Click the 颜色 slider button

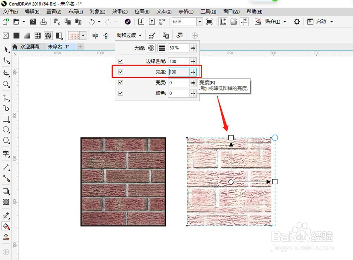tap(193, 93)
